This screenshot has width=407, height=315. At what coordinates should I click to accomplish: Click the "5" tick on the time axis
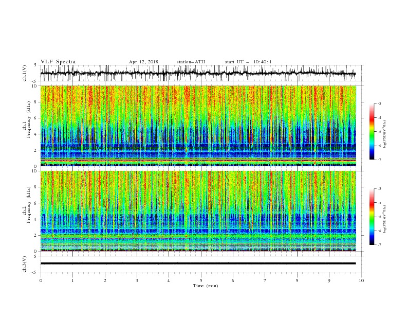[x=201, y=281]
